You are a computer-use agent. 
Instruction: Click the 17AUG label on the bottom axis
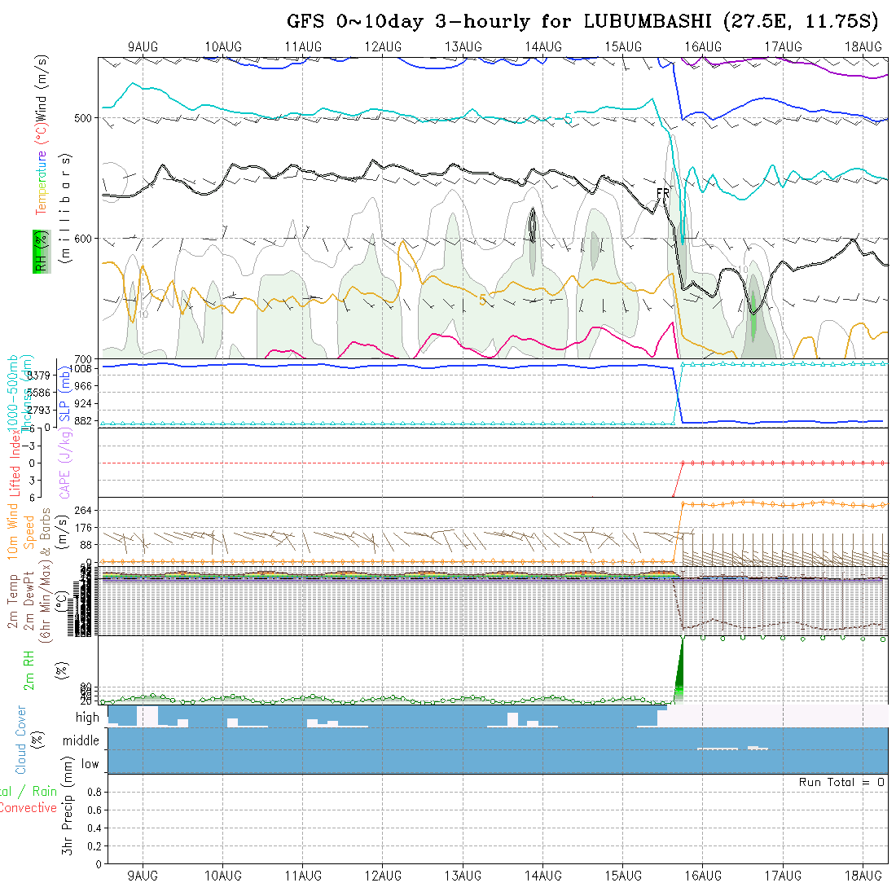[x=783, y=876]
